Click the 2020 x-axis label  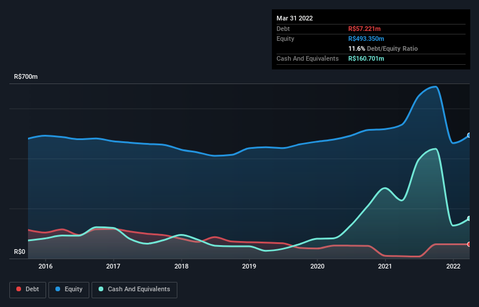coord(317,266)
